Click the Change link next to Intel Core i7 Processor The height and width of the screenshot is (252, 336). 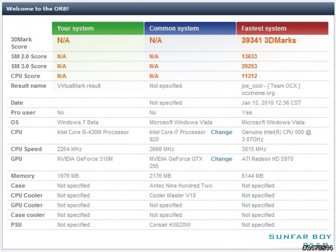(x=222, y=132)
